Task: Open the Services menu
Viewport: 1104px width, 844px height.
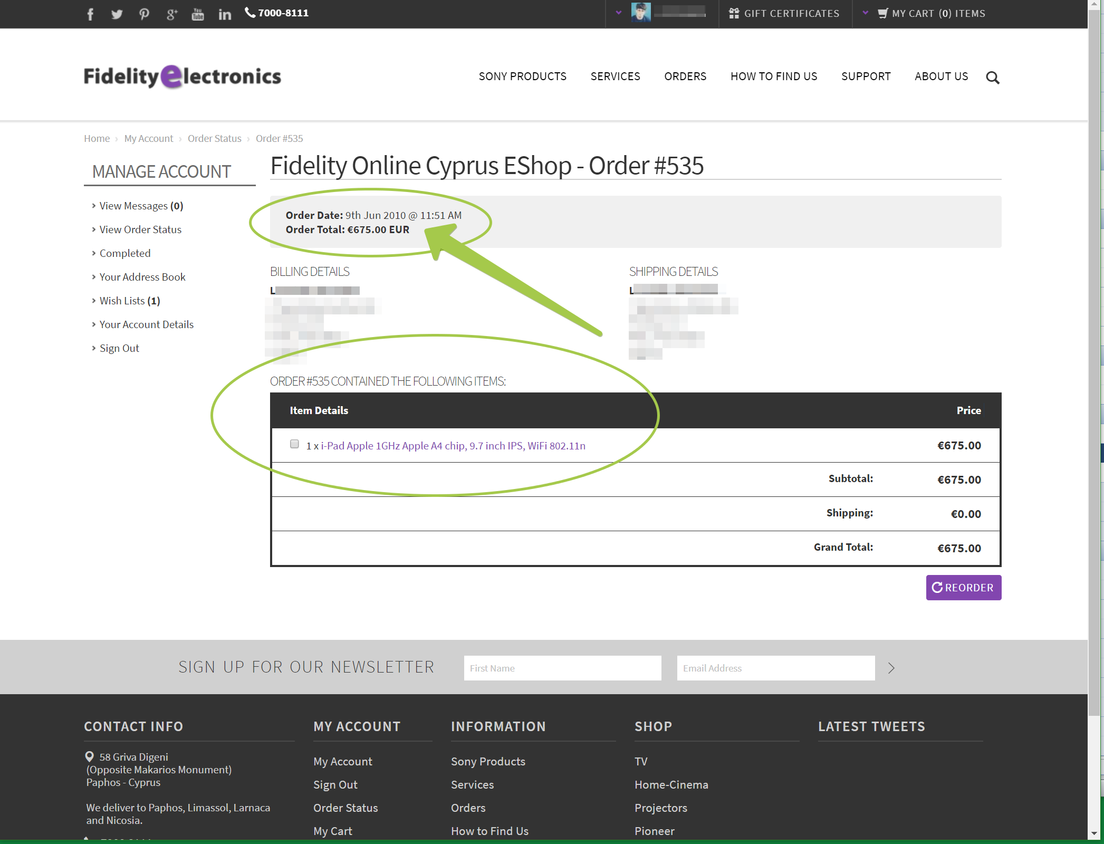Action: coord(615,76)
